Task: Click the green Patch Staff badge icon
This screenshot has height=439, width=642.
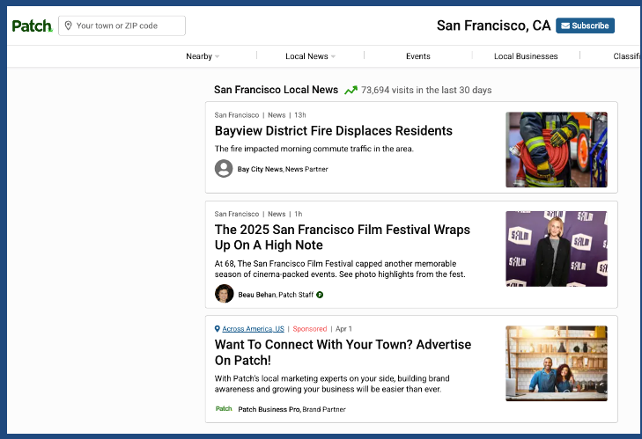Action: coord(320,295)
